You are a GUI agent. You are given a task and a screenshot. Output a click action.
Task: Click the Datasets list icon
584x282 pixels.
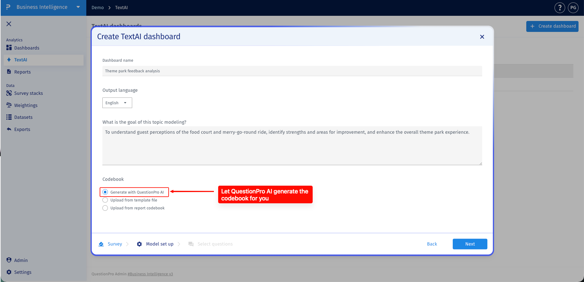pos(9,117)
